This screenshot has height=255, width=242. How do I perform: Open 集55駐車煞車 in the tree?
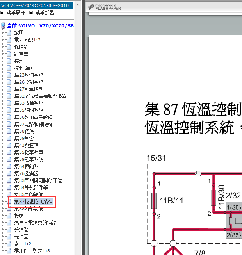[x=28, y=152]
